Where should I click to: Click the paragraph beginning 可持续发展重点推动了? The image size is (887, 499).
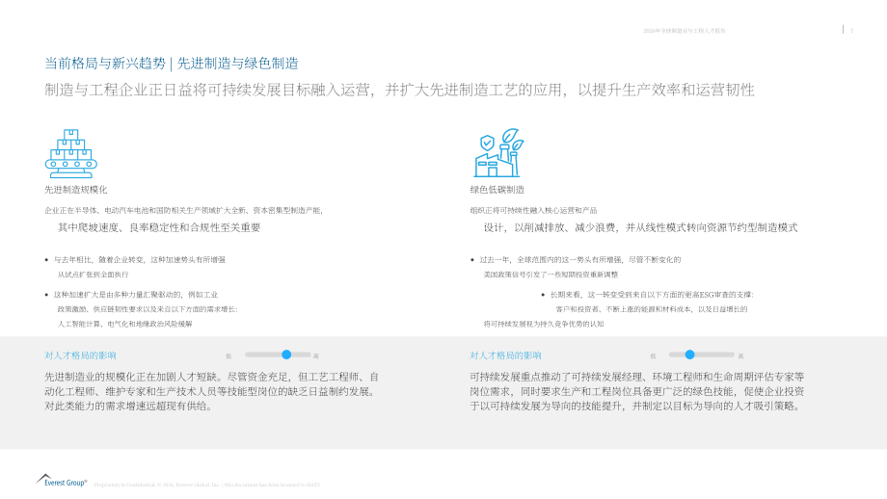tap(637, 391)
